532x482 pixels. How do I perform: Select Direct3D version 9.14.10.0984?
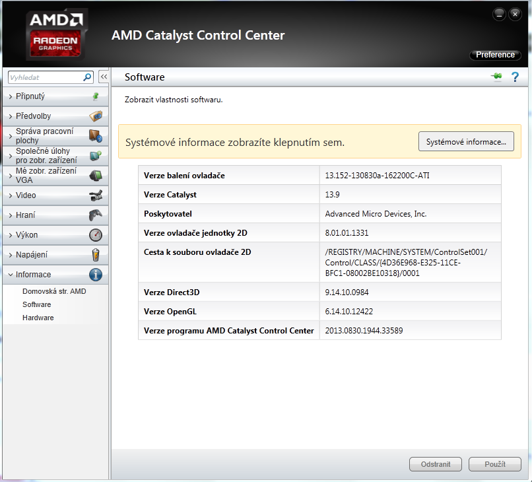coord(347,293)
